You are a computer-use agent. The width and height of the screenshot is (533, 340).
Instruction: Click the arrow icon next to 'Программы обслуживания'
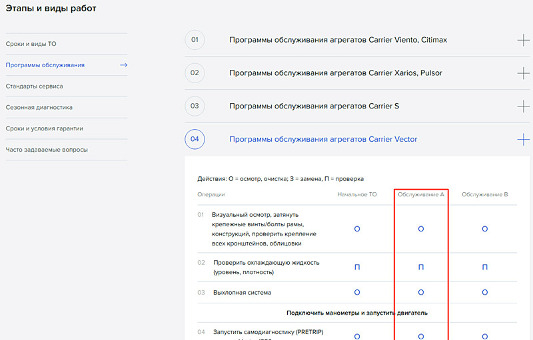point(124,65)
